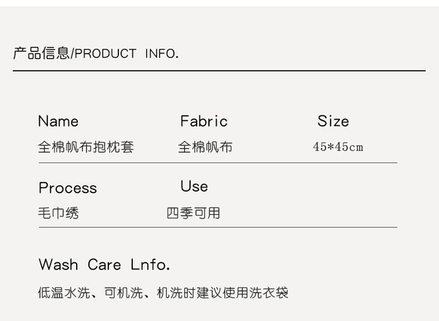This screenshot has width=439, height=321.
Task: Click the long divider under the PRODUCT INFO. heading
Action: [x=219, y=71]
